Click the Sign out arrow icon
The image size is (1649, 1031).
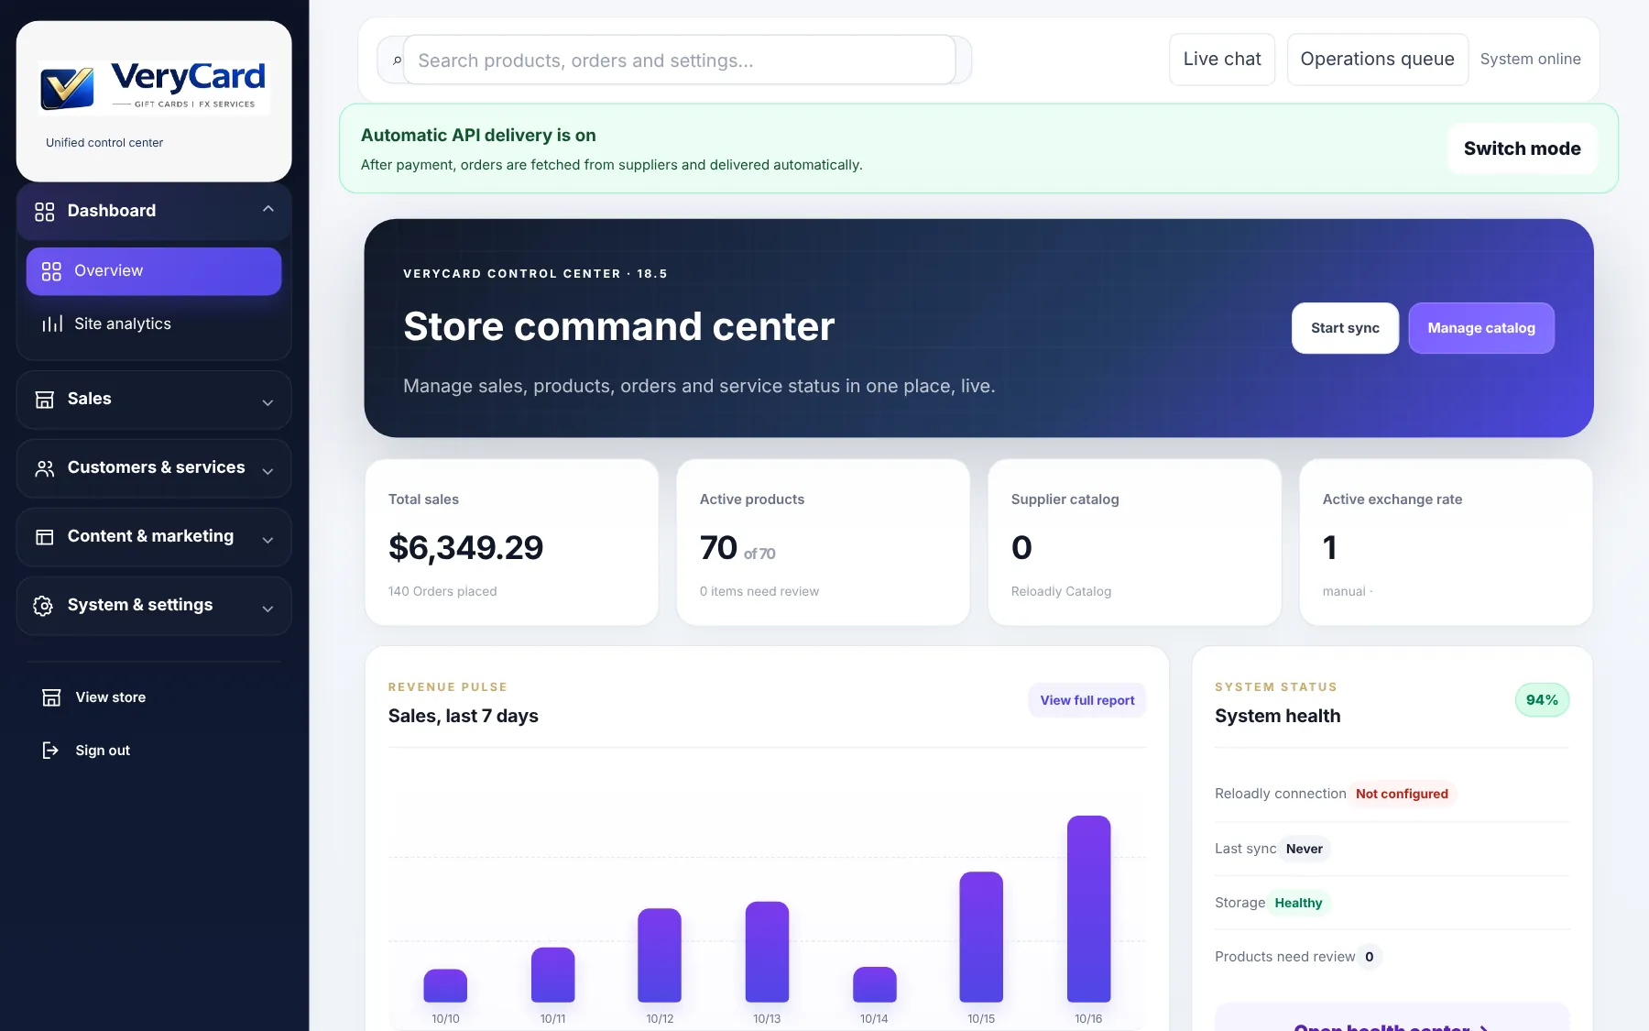point(51,751)
